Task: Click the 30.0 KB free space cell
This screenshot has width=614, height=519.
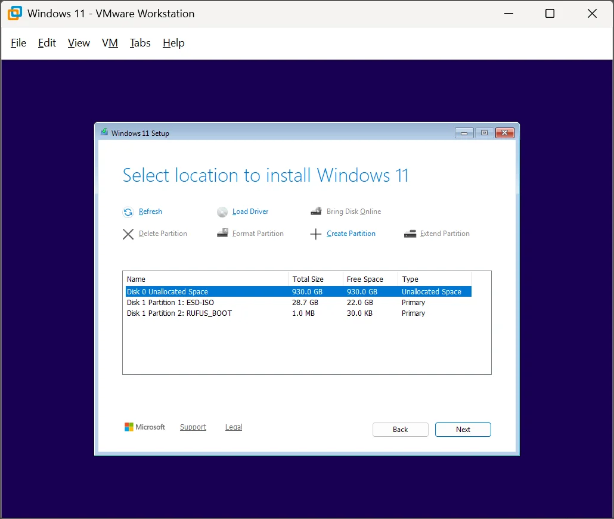Action: click(359, 313)
